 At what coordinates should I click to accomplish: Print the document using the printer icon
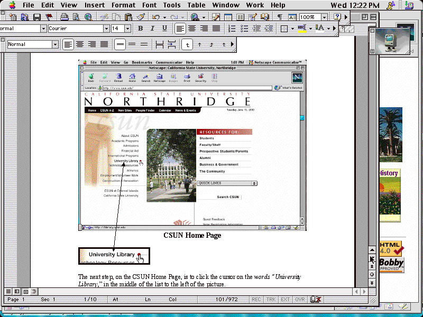click(64, 17)
